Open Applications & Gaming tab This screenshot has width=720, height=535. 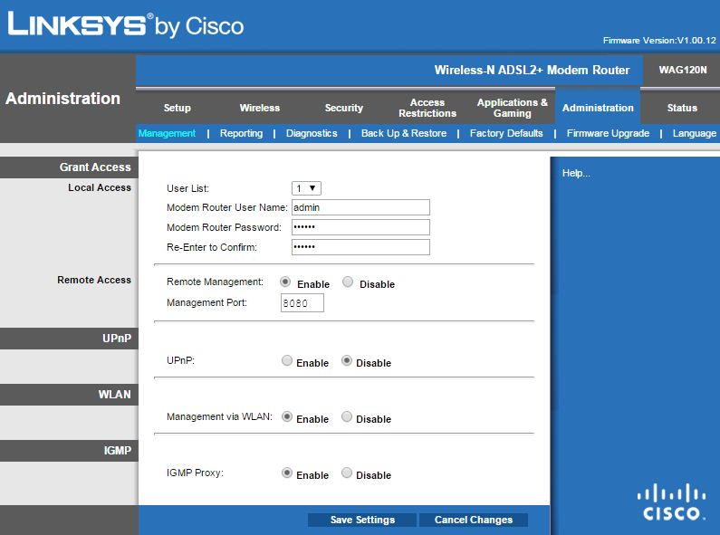513,108
